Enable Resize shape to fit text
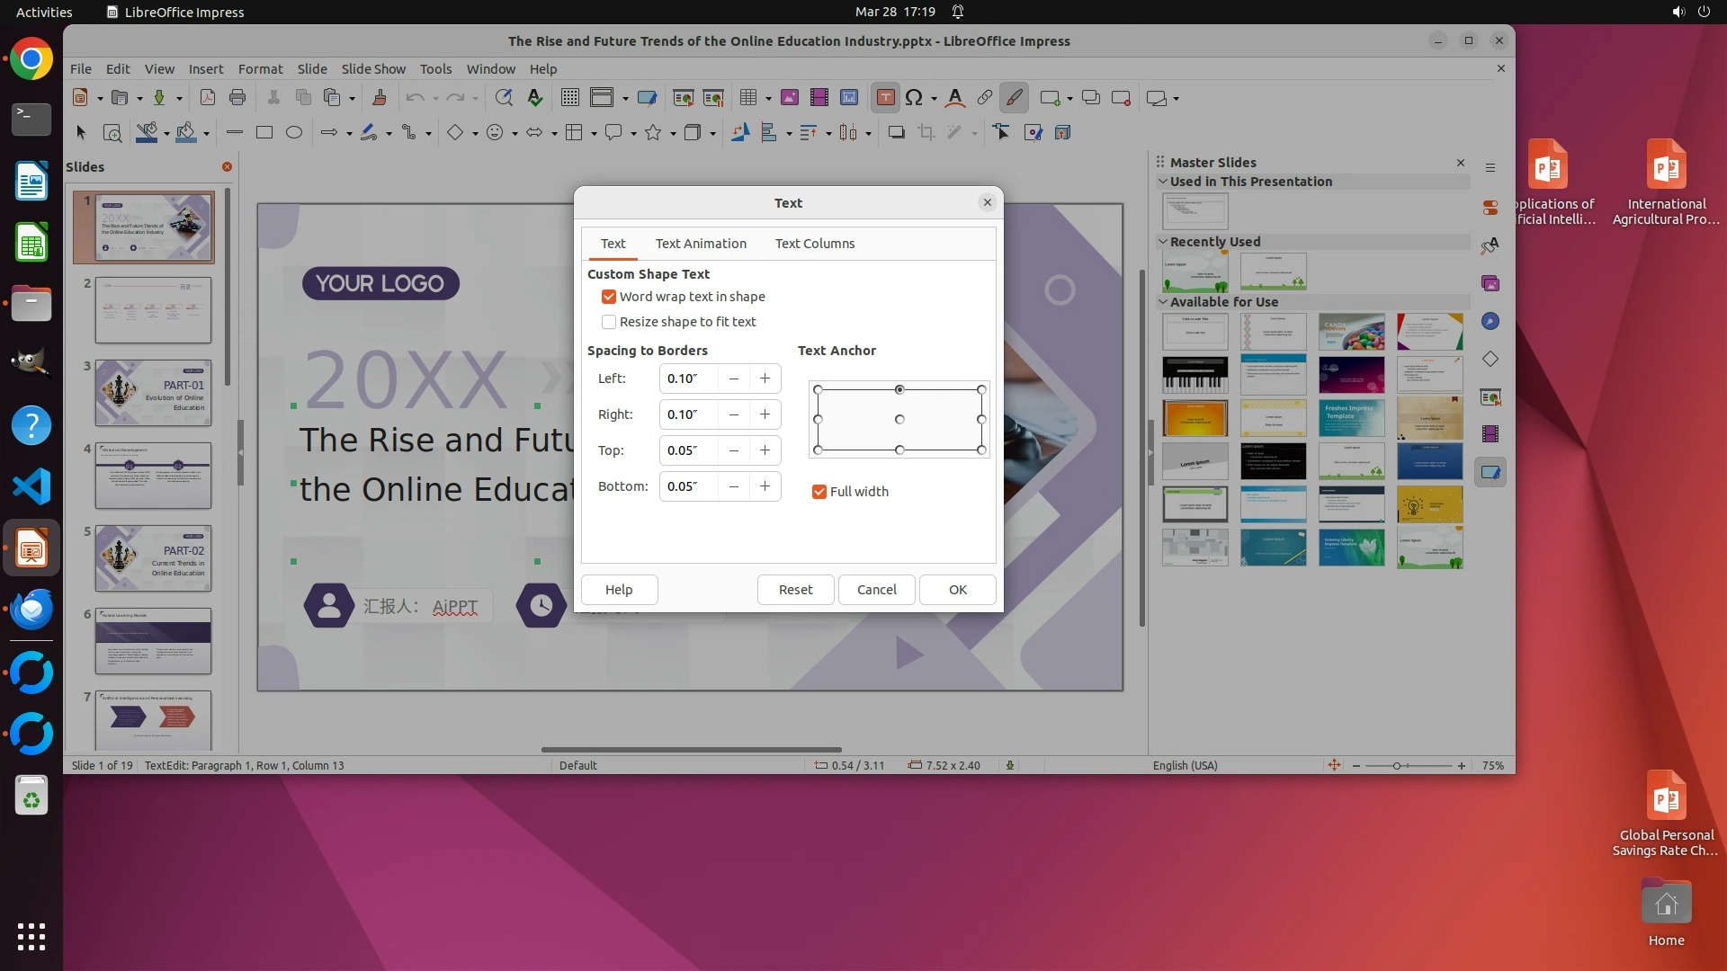The width and height of the screenshot is (1727, 971). [x=609, y=322]
